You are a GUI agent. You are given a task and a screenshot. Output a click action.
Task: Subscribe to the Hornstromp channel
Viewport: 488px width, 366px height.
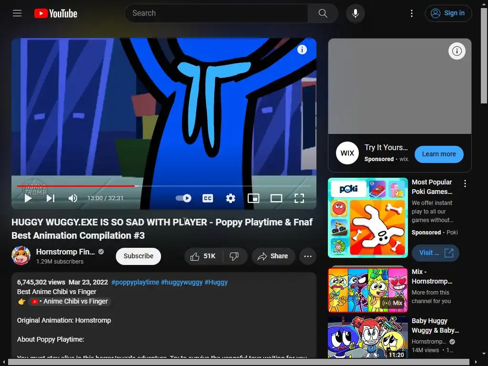(x=139, y=256)
